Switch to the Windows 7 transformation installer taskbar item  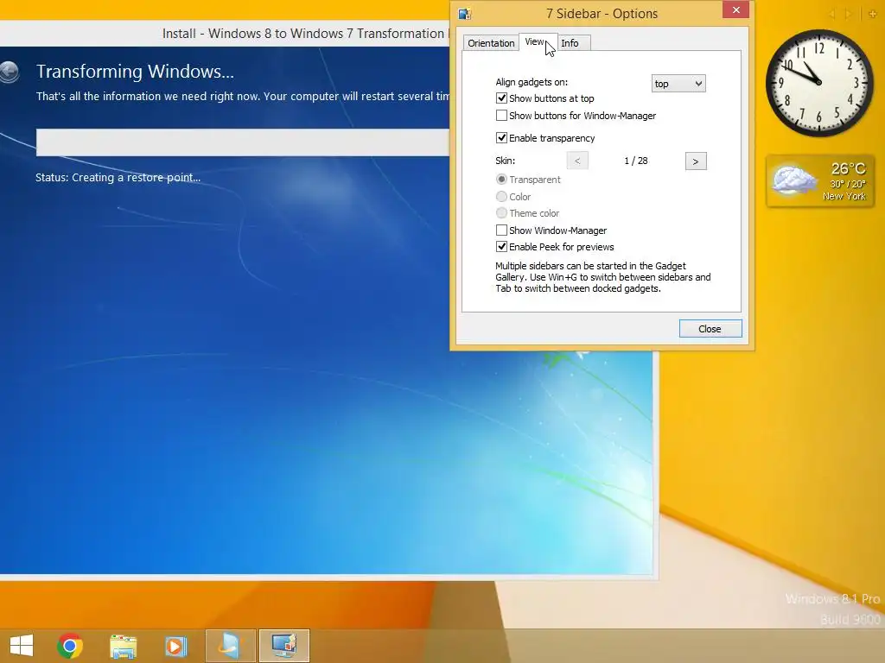[x=230, y=646]
